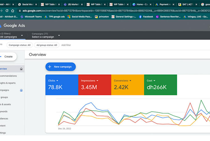Image resolution: width=210 pixels, height=141 pixels.
Task: Open the General Settings bookmark
Action: click(x=124, y=17)
